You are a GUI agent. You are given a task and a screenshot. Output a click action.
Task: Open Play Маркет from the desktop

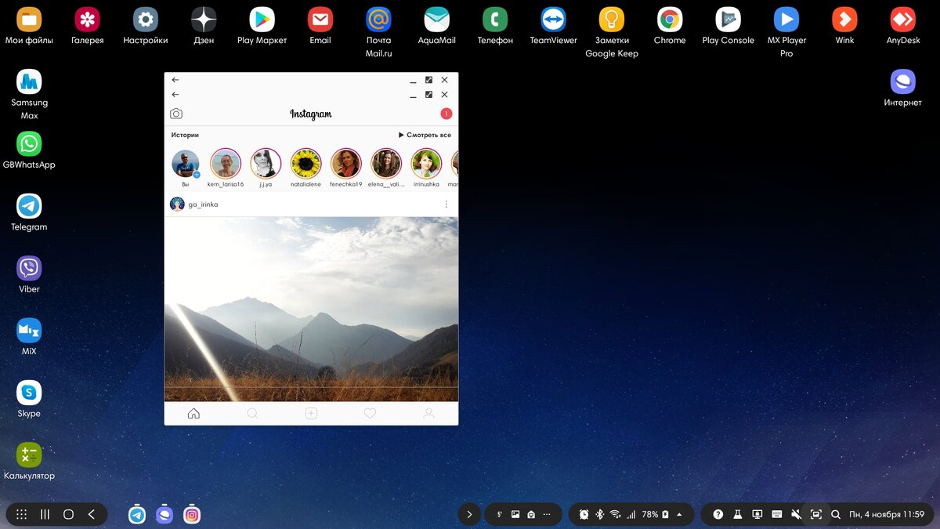(261, 20)
